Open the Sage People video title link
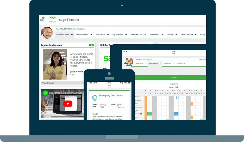The image size is (244, 142). click(x=66, y=93)
